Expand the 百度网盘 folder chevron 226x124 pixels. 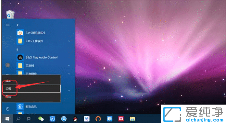(69, 74)
